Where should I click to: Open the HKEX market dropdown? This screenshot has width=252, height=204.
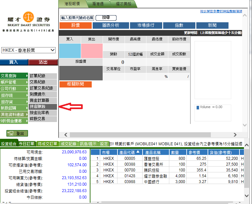pyautogui.click(x=28, y=50)
